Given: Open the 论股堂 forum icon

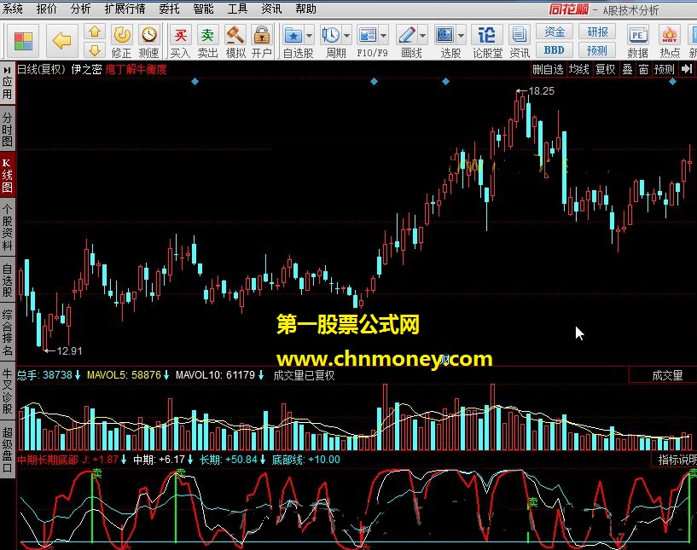Looking at the screenshot, I should (487, 35).
